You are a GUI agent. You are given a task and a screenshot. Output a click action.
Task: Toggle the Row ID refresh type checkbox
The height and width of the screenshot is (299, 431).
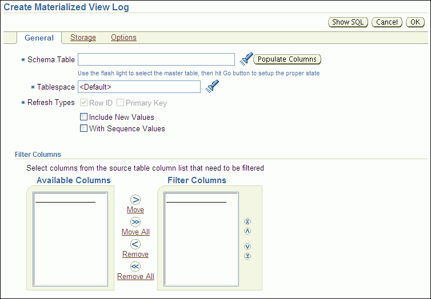coord(84,103)
